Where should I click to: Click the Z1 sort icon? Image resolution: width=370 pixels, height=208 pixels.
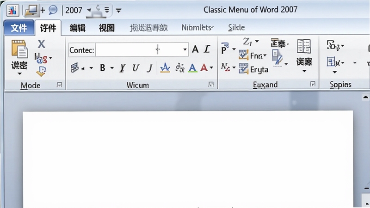tap(247, 42)
